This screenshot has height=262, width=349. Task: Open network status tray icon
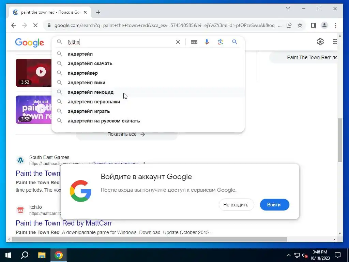[297, 255]
